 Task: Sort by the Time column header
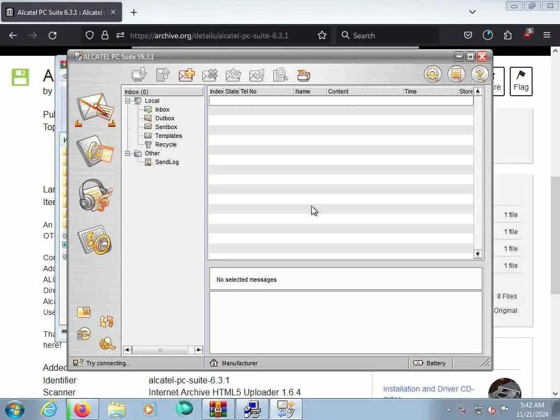click(430, 91)
